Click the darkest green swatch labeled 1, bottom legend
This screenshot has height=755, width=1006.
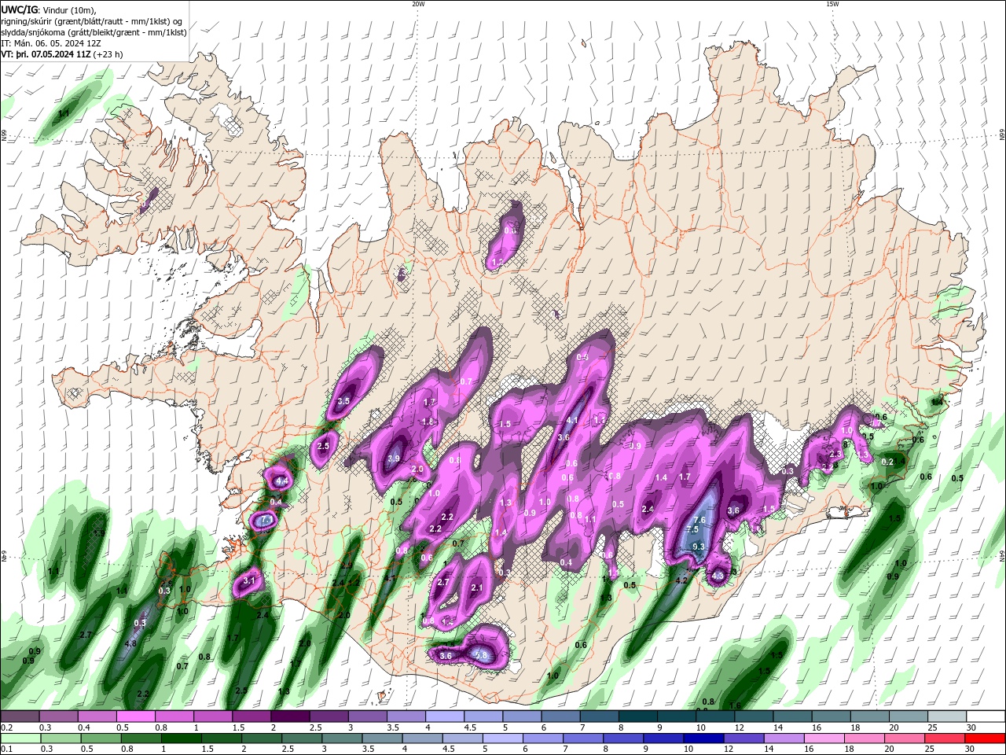[182, 738]
